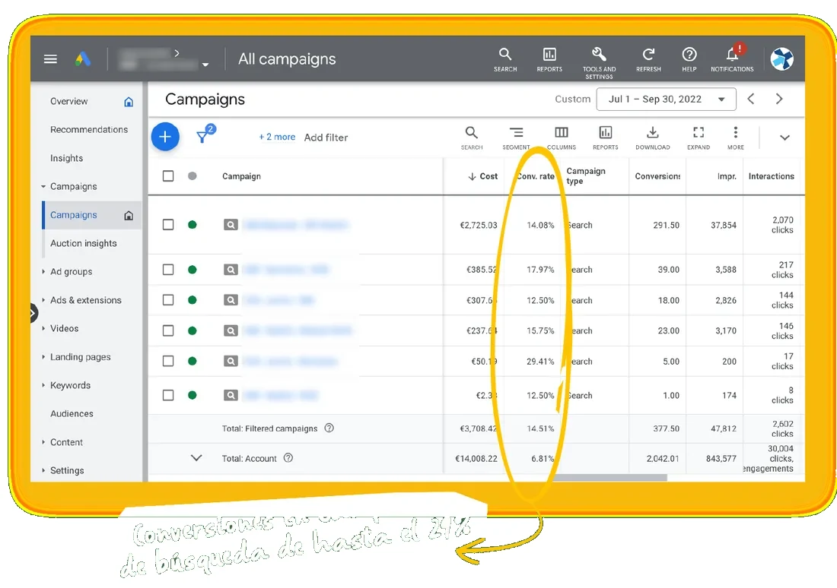Open table Reports icon
837x588 pixels.
[606, 138]
